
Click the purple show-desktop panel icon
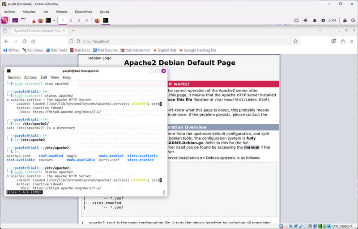[x=15, y=20]
